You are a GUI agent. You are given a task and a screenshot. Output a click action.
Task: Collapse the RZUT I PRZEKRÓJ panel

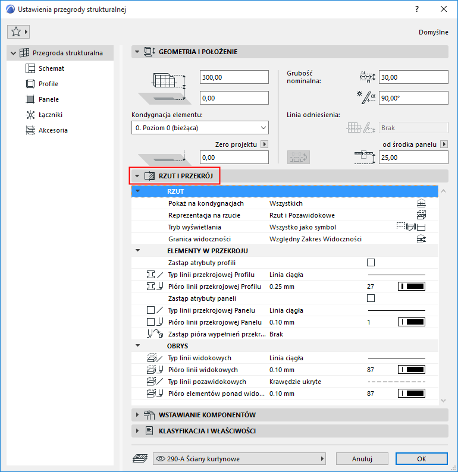pos(137,176)
